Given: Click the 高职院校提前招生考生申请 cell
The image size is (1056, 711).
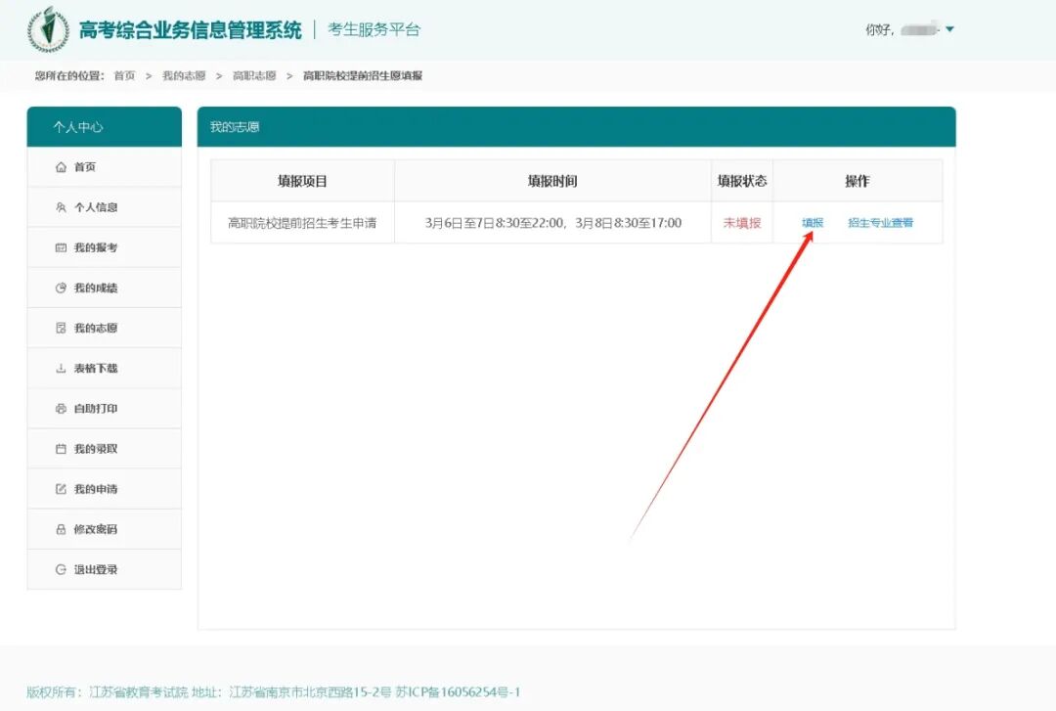Looking at the screenshot, I should tap(302, 223).
